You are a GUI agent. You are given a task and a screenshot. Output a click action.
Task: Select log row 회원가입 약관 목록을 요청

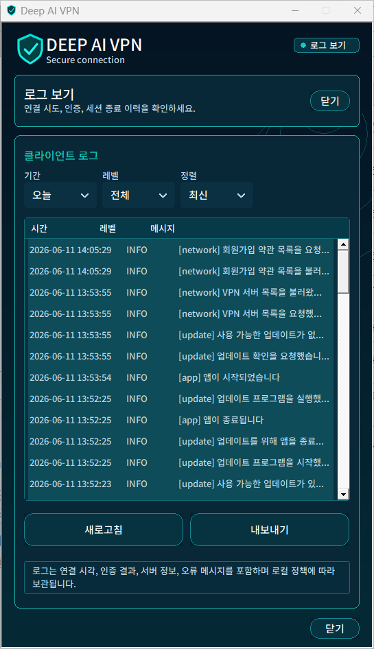(181, 250)
